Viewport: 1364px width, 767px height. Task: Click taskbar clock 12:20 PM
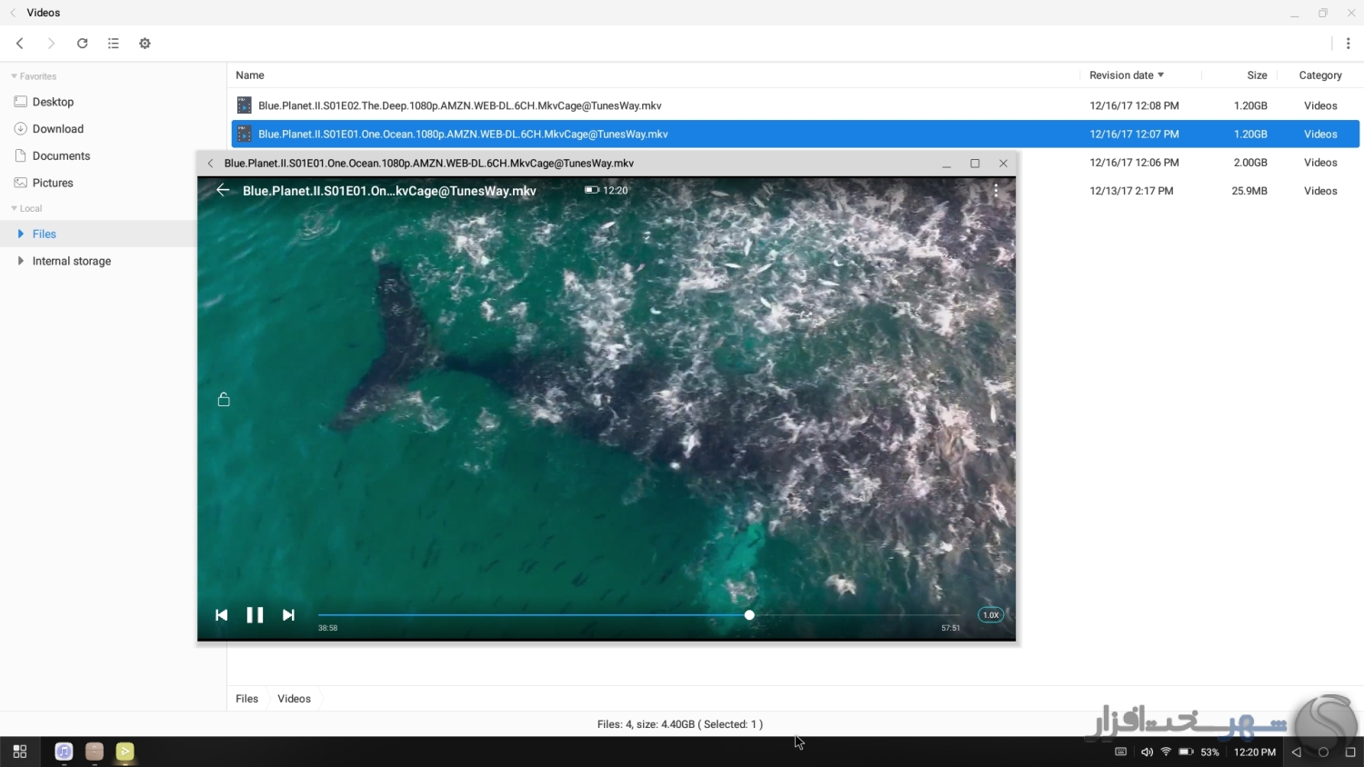(1255, 752)
